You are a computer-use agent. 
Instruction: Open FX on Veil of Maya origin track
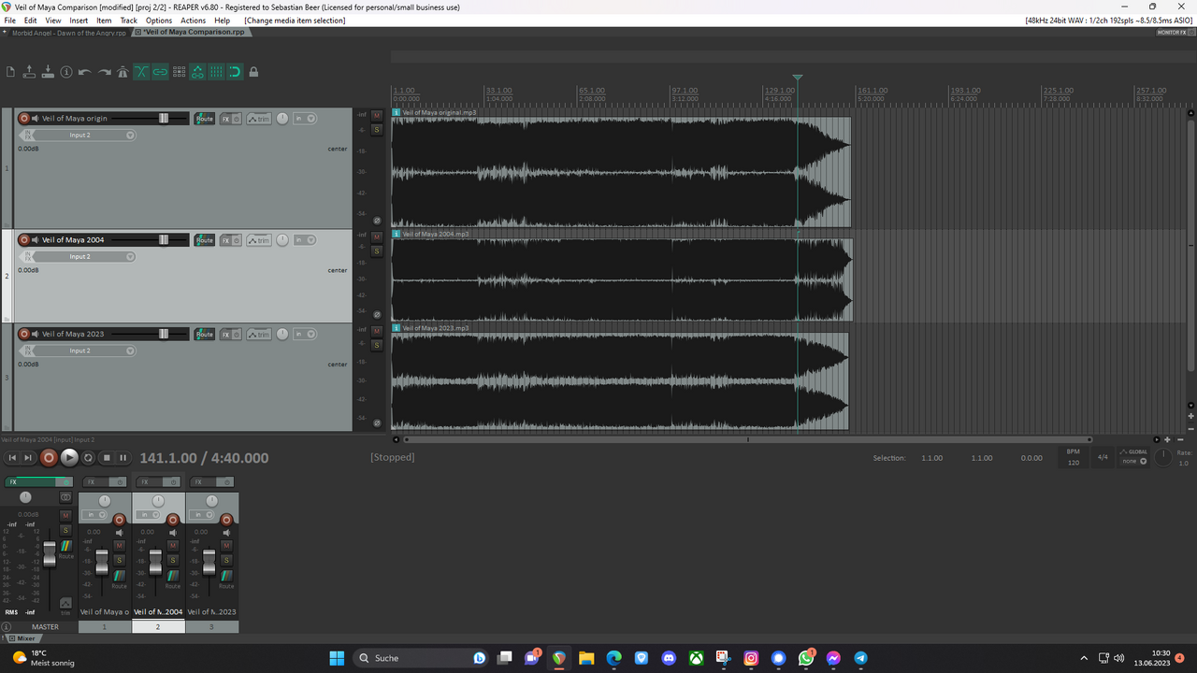225,119
